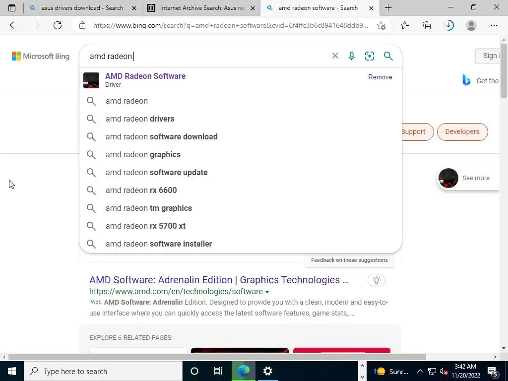The height and width of the screenshot is (381, 508).
Task: Open Cortana circle icon on taskbar
Action: point(194,371)
